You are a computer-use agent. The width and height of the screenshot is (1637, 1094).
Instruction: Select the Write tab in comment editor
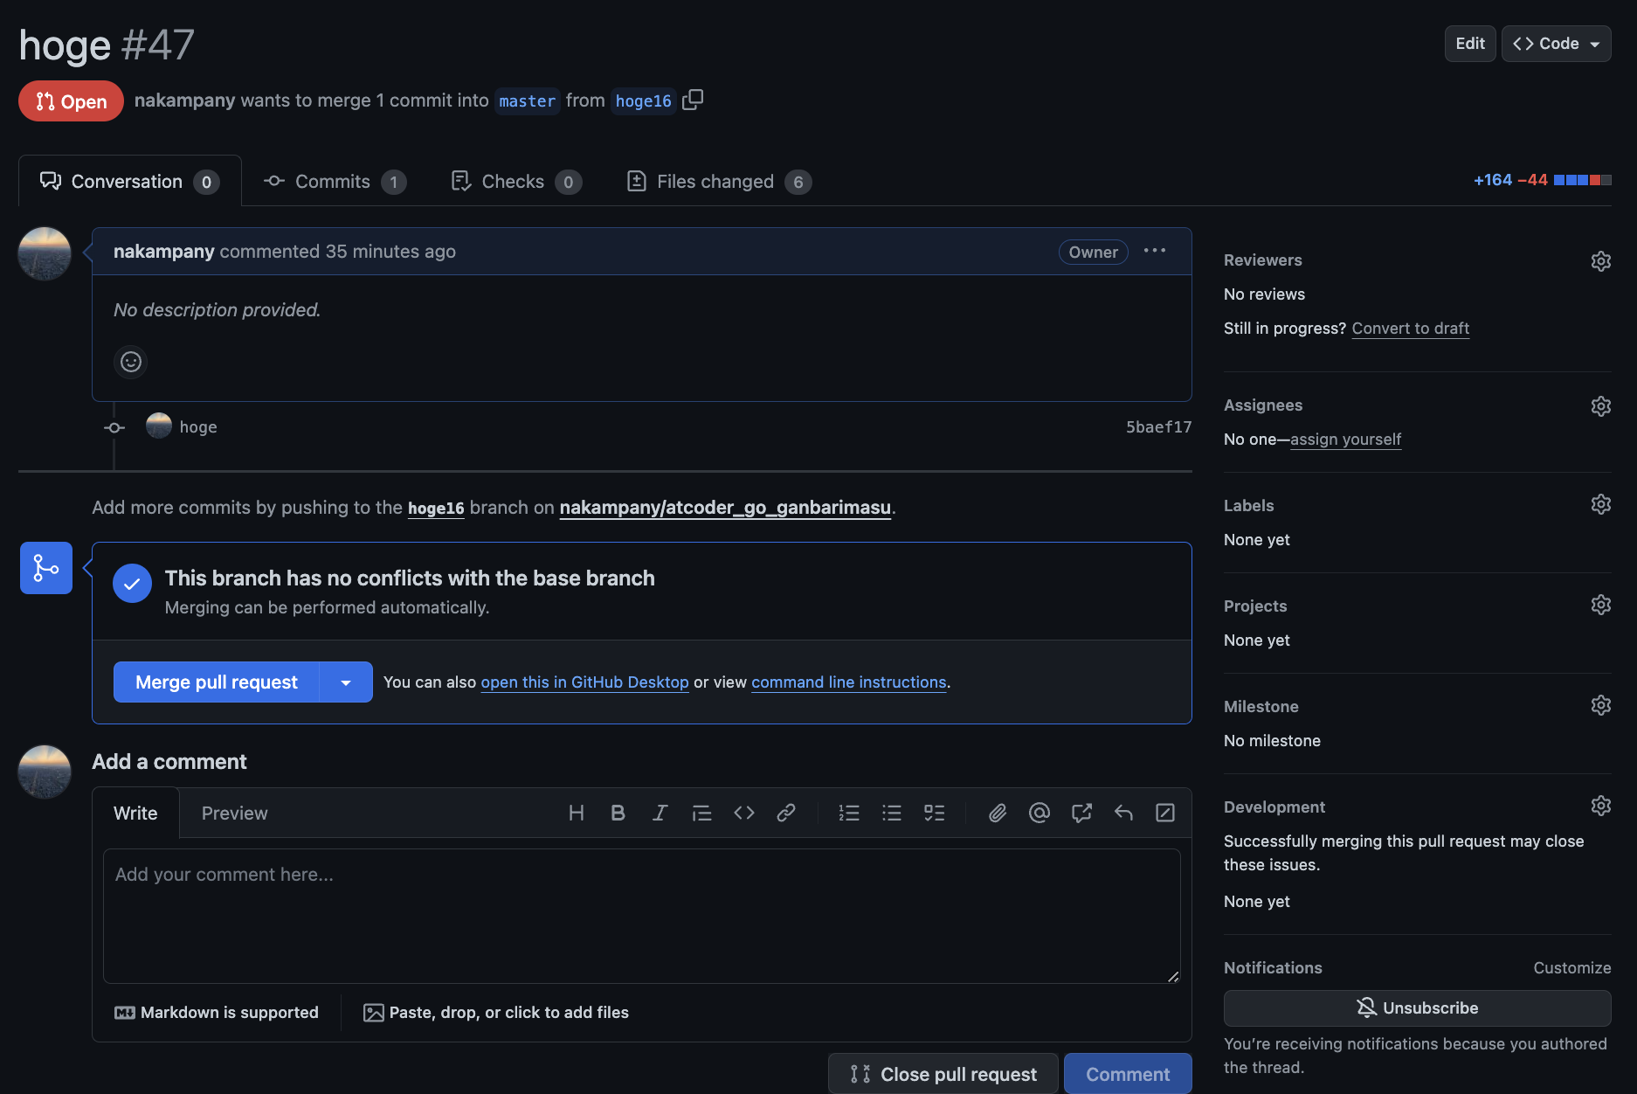(x=135, y=813)
